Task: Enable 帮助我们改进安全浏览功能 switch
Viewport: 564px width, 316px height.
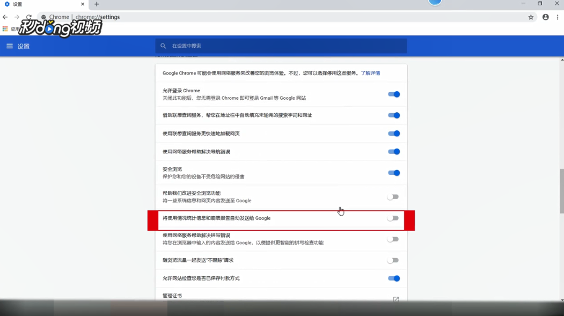Action: [x=393, y=197]
